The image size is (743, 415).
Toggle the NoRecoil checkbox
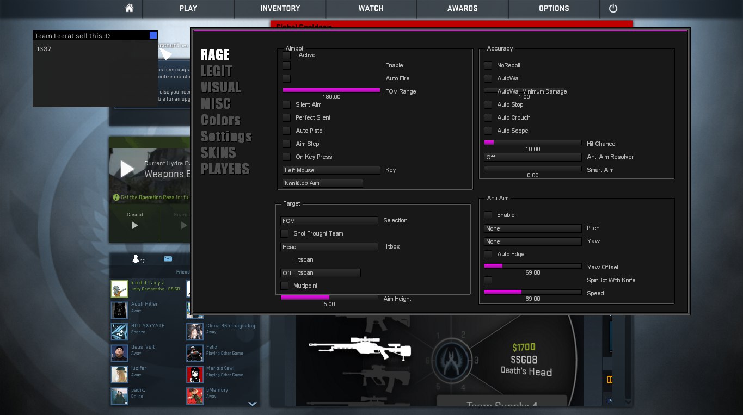[488, 65]
